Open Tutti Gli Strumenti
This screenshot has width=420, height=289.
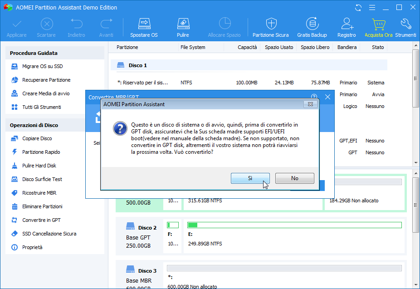[x=36, y=107]
